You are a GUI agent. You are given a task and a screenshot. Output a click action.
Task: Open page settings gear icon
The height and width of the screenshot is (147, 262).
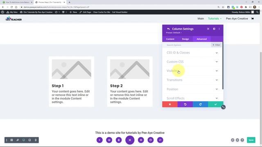tap(141, 140)
